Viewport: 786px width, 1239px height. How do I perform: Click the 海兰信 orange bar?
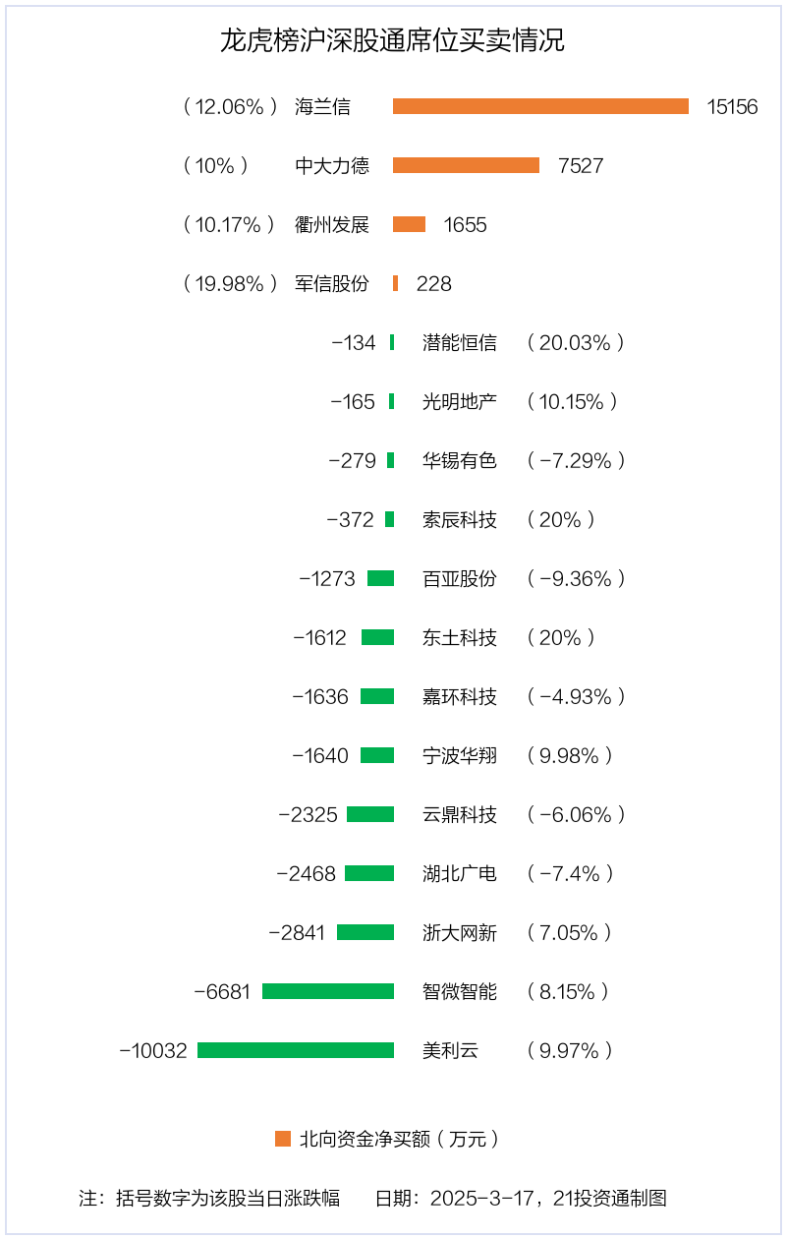[540, 106]
